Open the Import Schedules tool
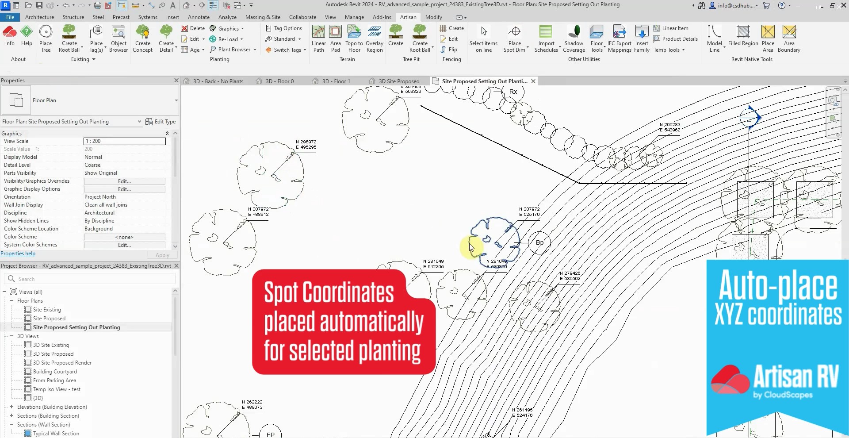 tap(546, 39)
